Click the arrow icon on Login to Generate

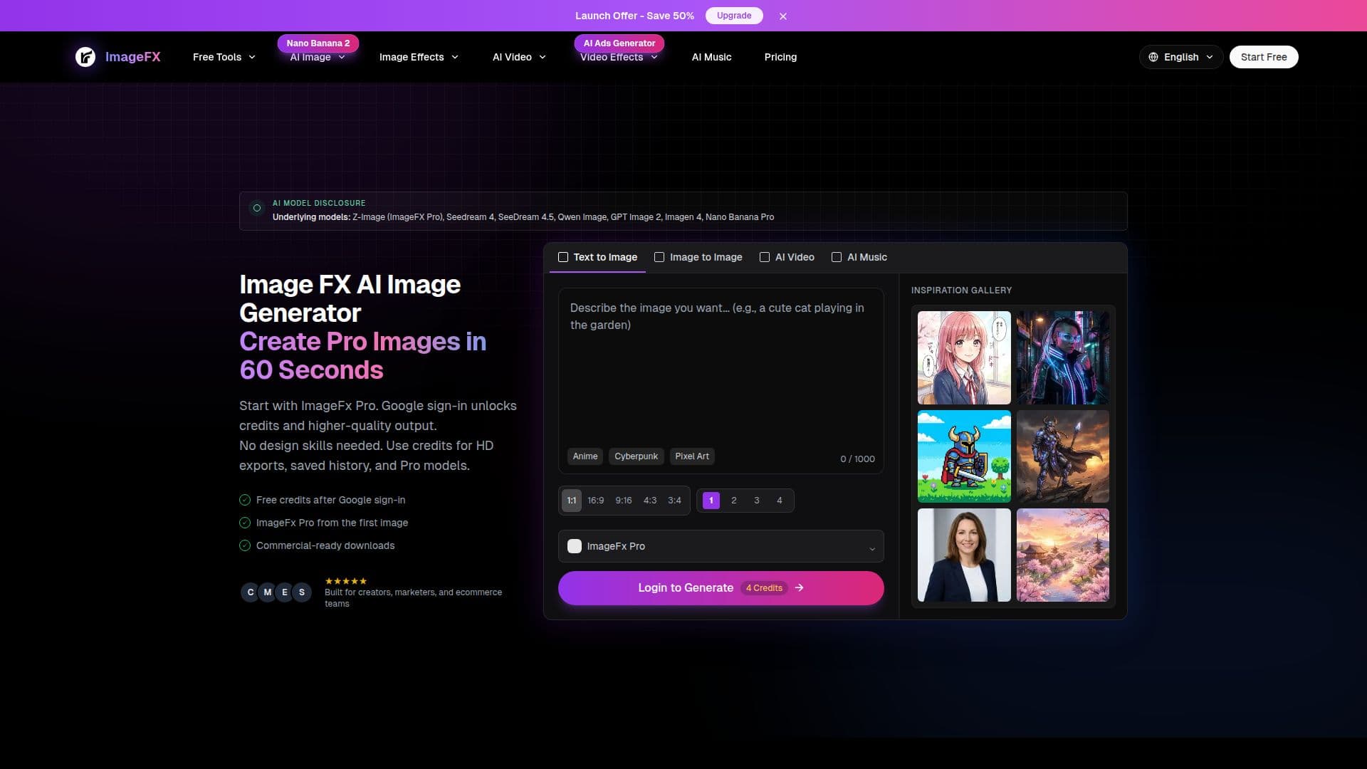pos(799,587)
